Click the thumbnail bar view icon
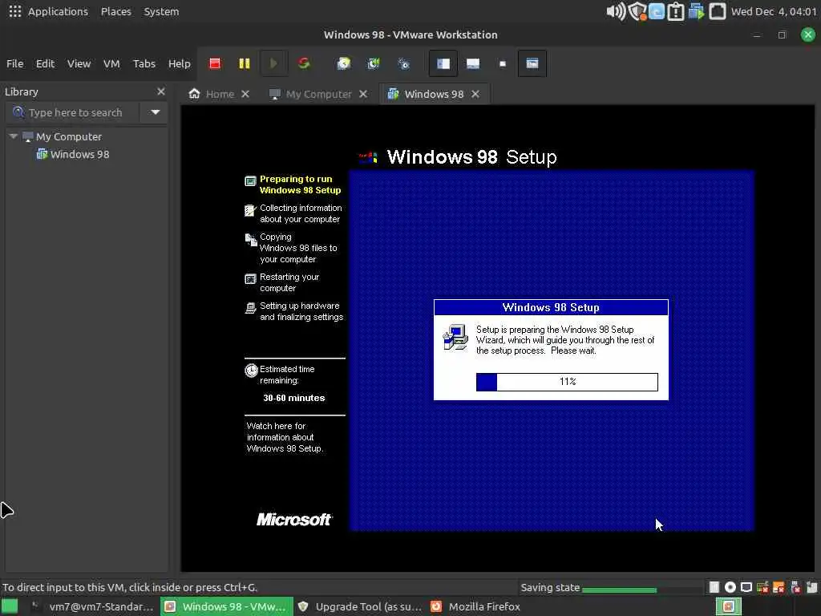The height and width of the screenshot is (616, 821). pos(473,63)
